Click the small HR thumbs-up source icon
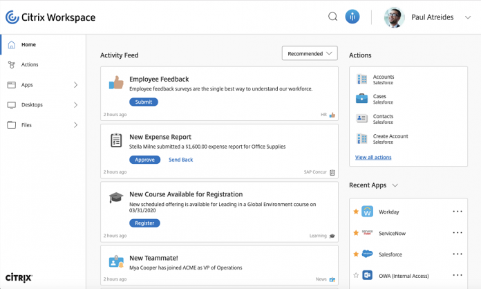 coord(332,115)
